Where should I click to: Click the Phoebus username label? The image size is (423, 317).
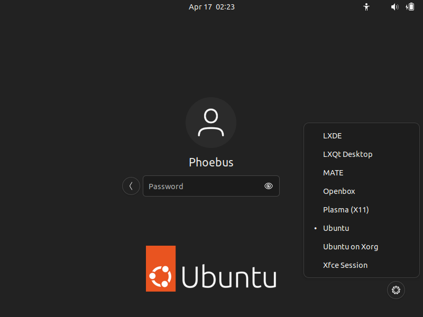211,163
